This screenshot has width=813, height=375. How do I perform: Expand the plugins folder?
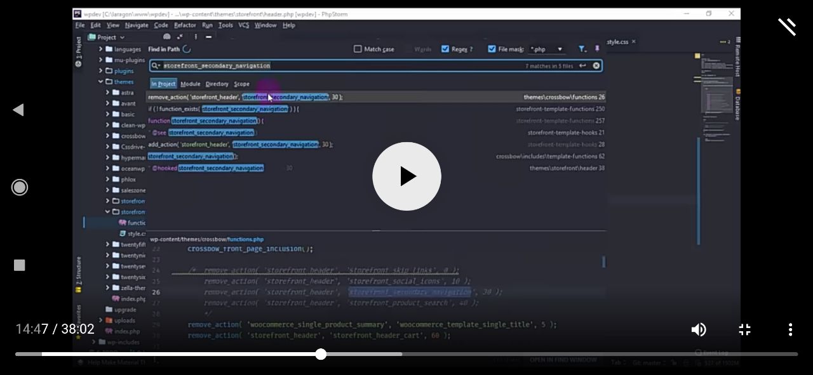100,70
